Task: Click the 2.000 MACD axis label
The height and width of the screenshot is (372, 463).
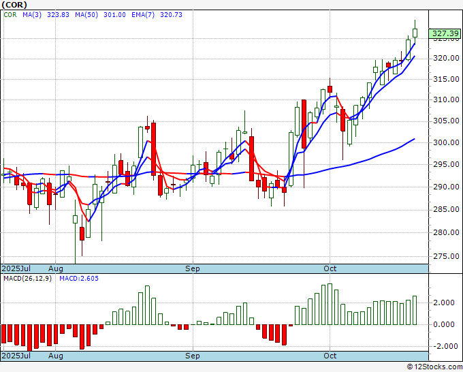Action: (445, 303)
